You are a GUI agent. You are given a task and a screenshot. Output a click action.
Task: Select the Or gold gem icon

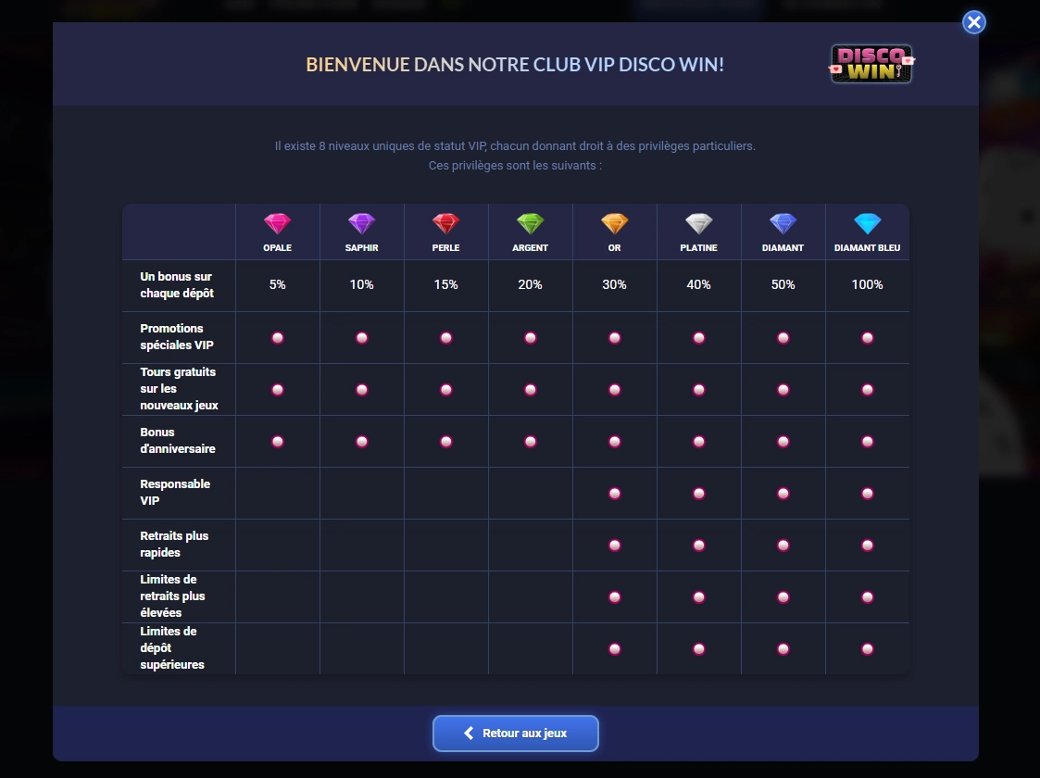[614, 223]
